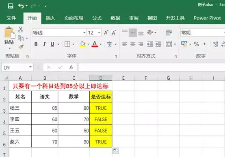
Task: Click the text Orientation icon
Action: [x=150, y=33]
